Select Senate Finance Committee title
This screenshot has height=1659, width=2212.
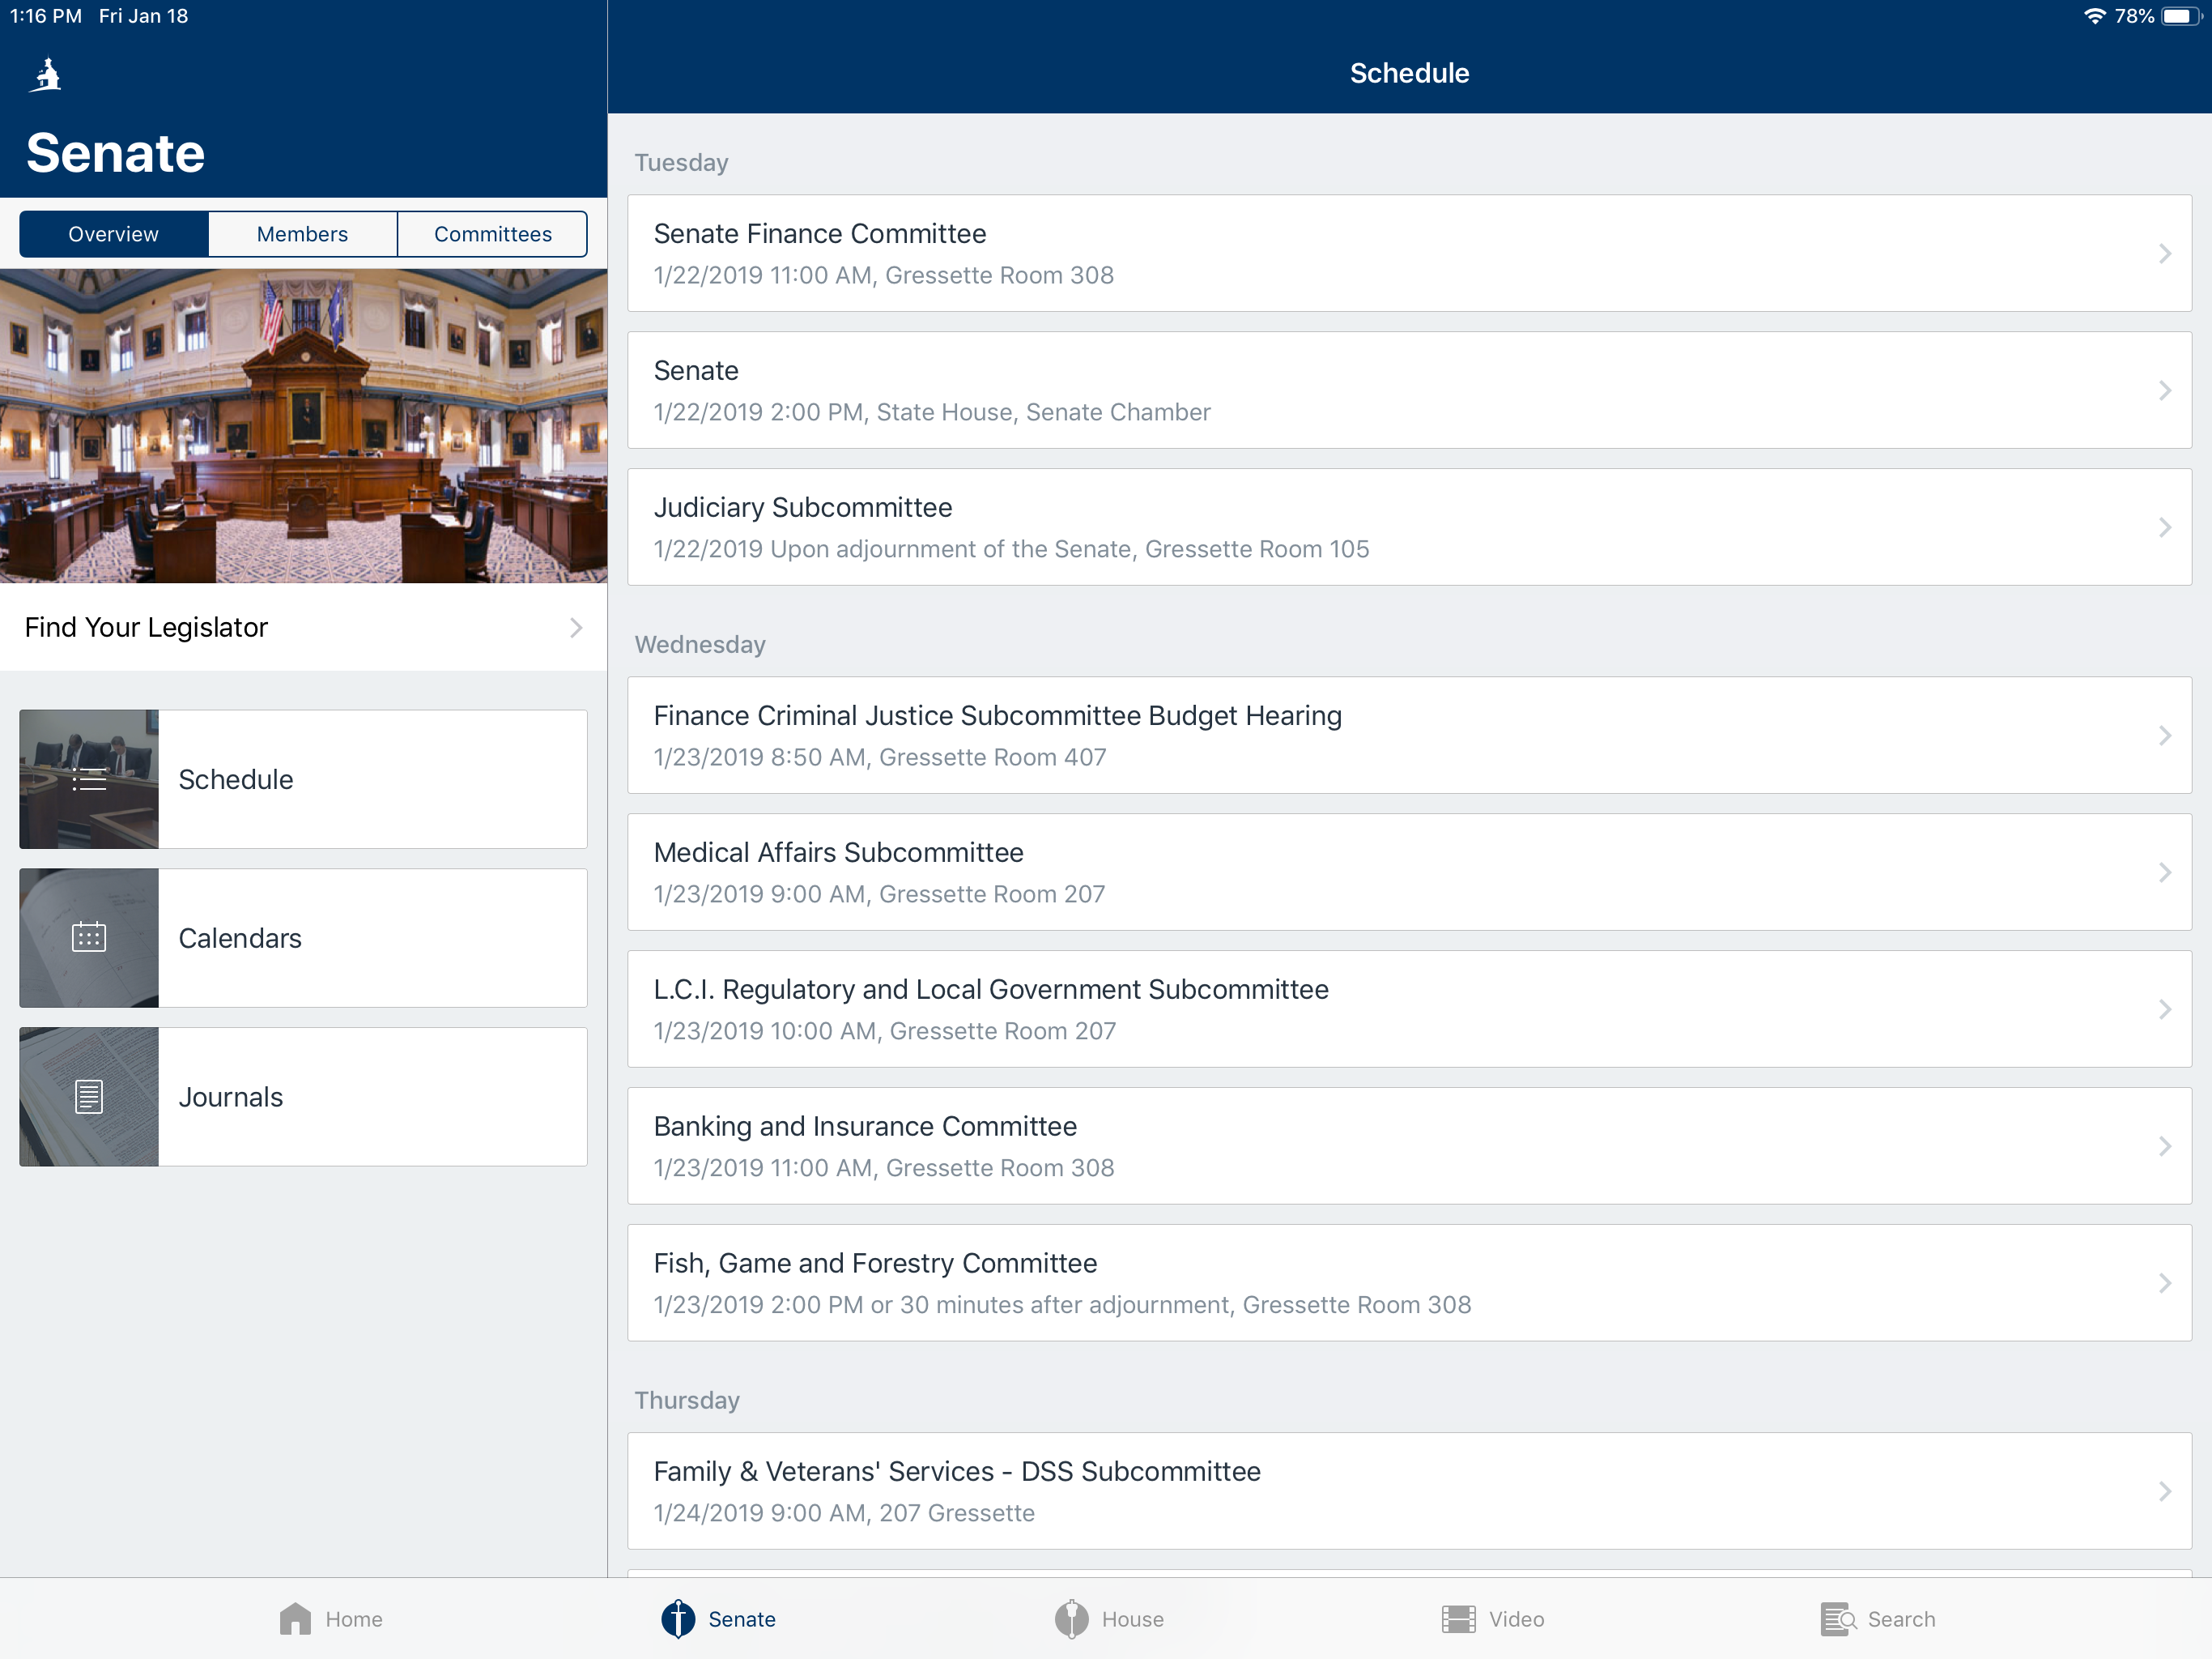pyautogui.click(x=820, y=233)
